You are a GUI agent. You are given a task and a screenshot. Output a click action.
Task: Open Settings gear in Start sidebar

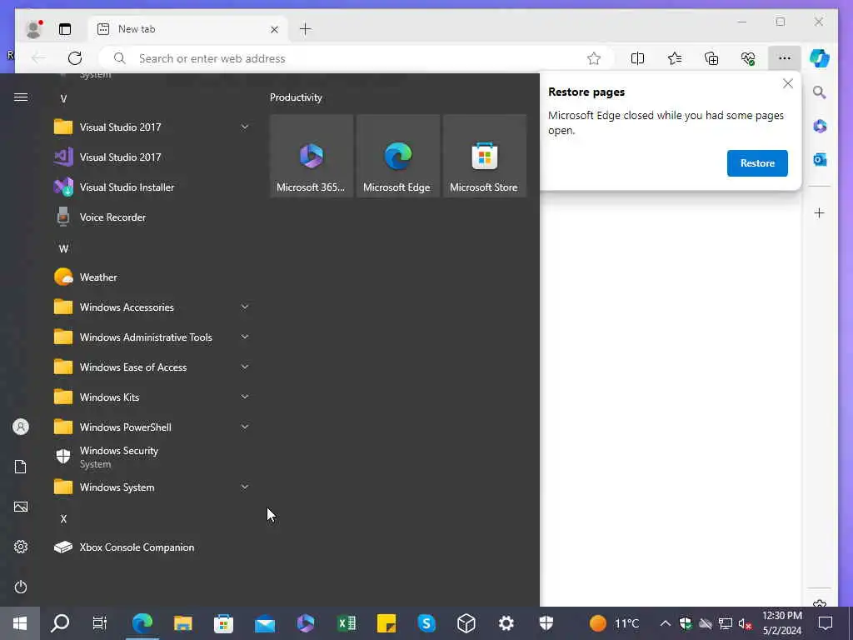(x=21, y=547)
